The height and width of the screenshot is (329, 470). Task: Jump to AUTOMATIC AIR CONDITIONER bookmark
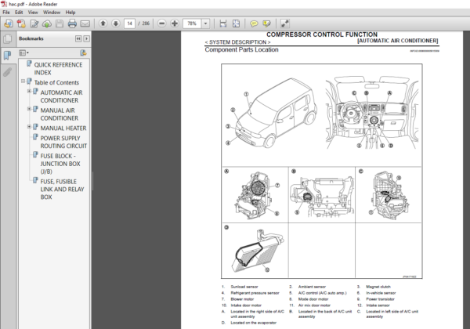coord(61,96)
